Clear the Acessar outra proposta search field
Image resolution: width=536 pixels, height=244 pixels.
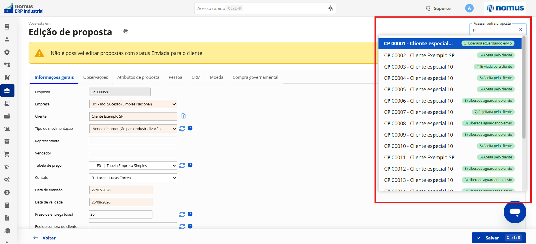tap(520, 29)
